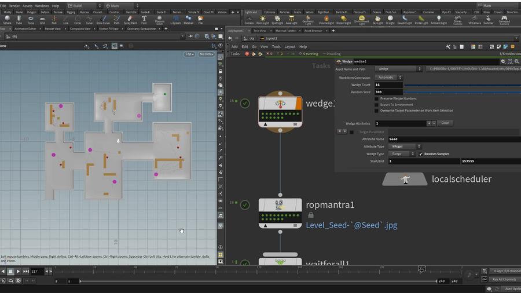Open the Work Item Generation Automatic dropdown

(388, 78)
